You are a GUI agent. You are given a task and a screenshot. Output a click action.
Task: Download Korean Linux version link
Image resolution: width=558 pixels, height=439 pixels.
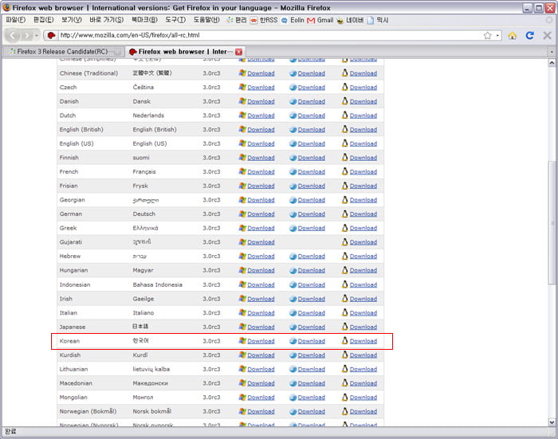(363, 341)
